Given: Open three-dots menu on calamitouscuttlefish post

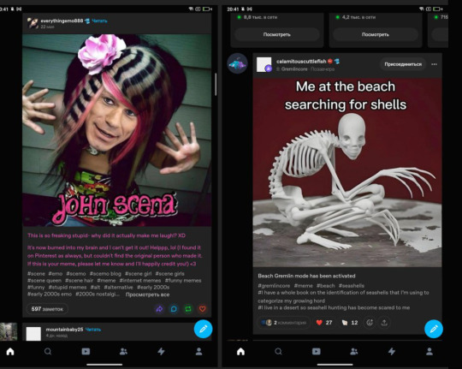Looking at the screenshot, I should point(434,64).
